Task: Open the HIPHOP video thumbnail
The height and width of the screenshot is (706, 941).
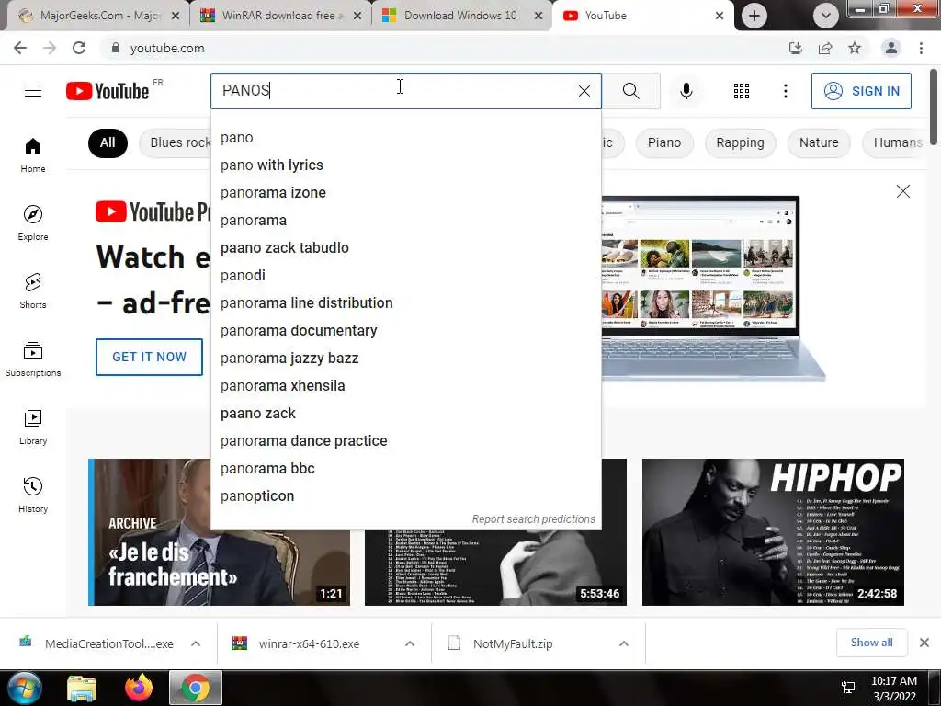Action: 773,532
